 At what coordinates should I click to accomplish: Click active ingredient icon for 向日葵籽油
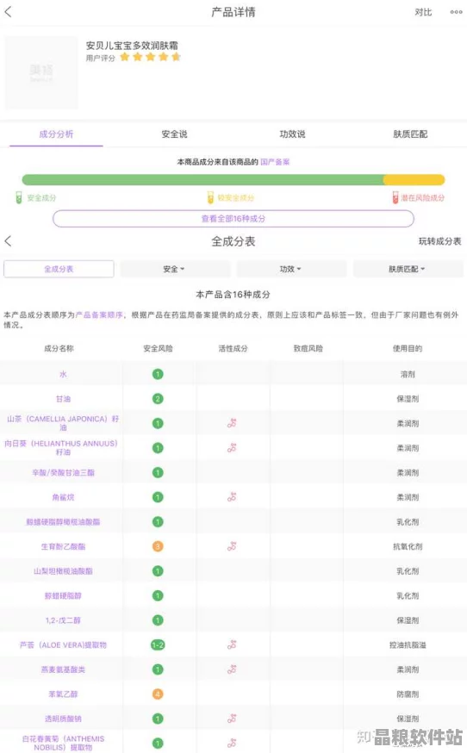(x=232, y=447)
